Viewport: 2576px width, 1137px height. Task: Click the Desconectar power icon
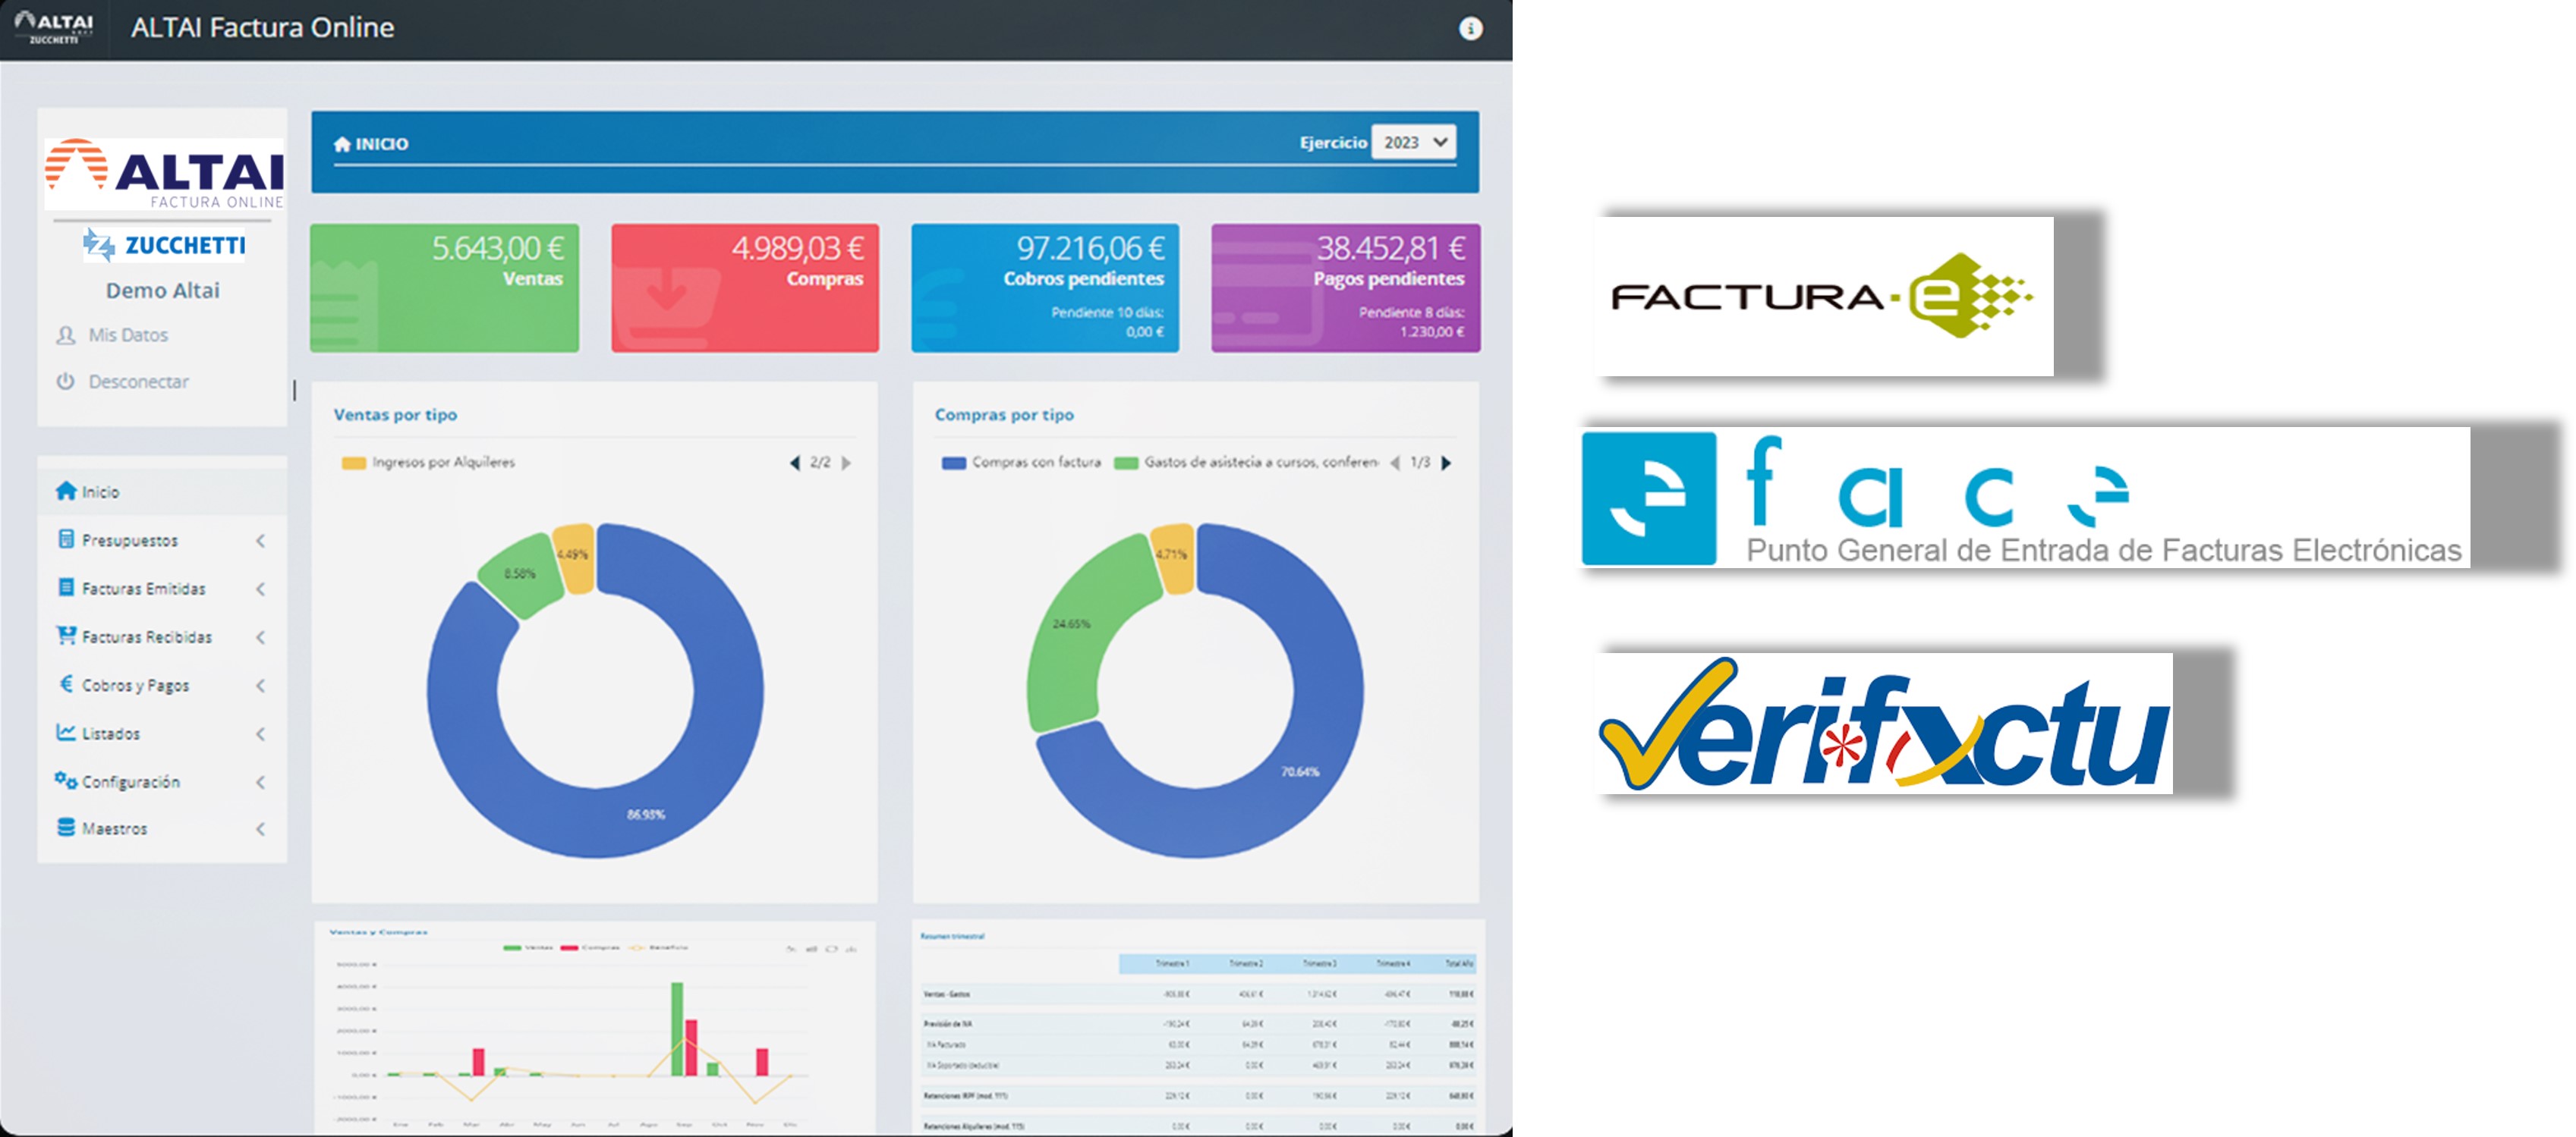(66, 382)
